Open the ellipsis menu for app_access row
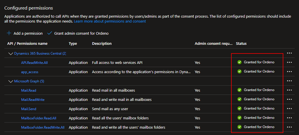The image size is (299, 135). coord(289,72)
